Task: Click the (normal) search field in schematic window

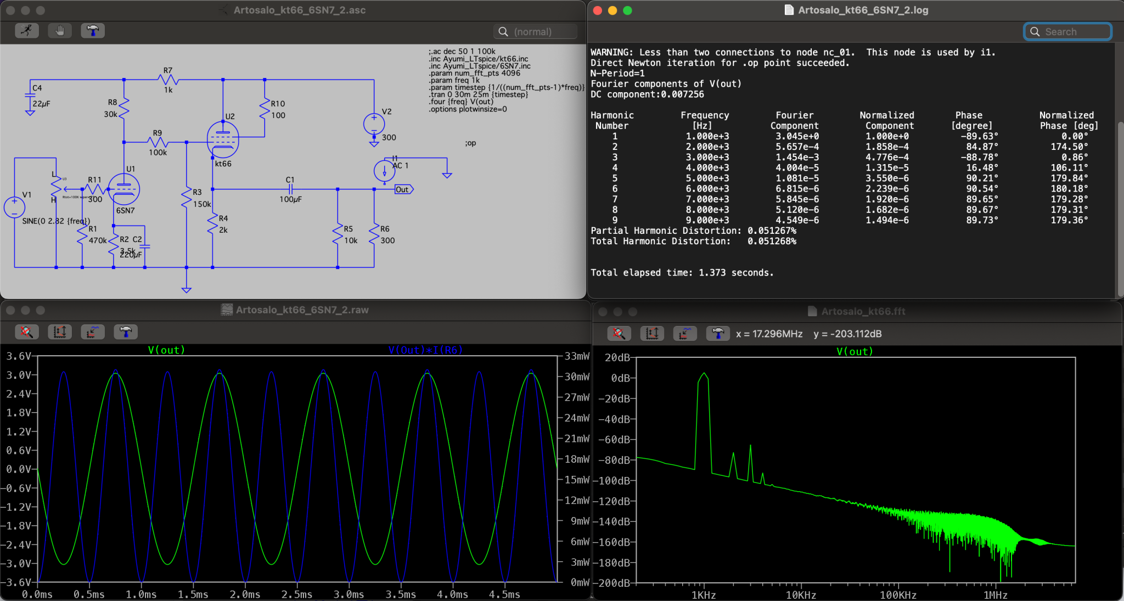Action: point(535,32)
